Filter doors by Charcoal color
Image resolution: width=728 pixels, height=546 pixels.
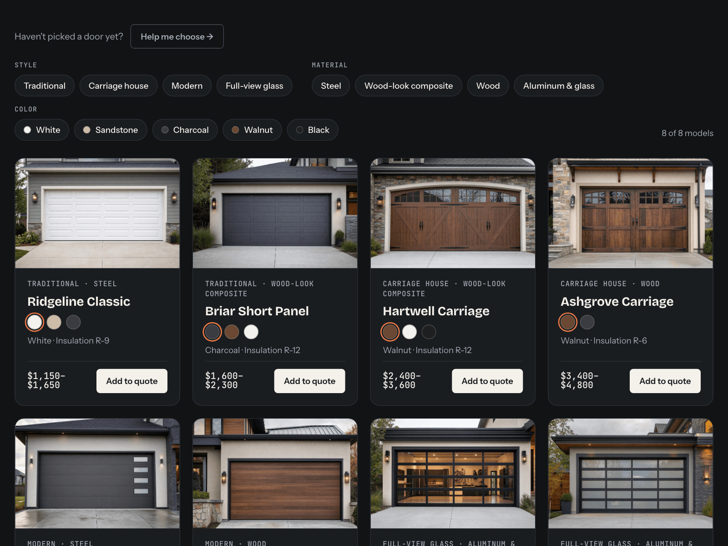[185, 130]
